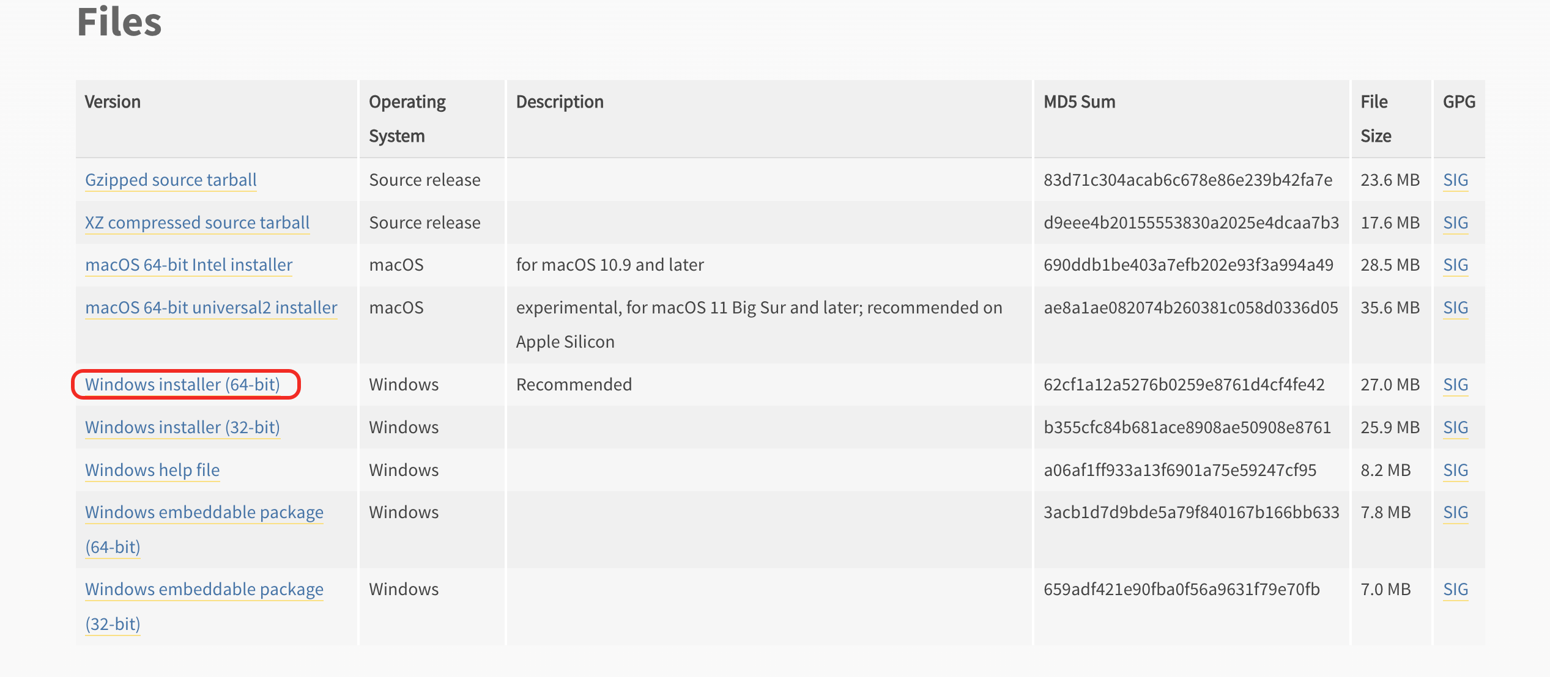
Task: Click SIG link for universal2 installer
Action: 1455,308
